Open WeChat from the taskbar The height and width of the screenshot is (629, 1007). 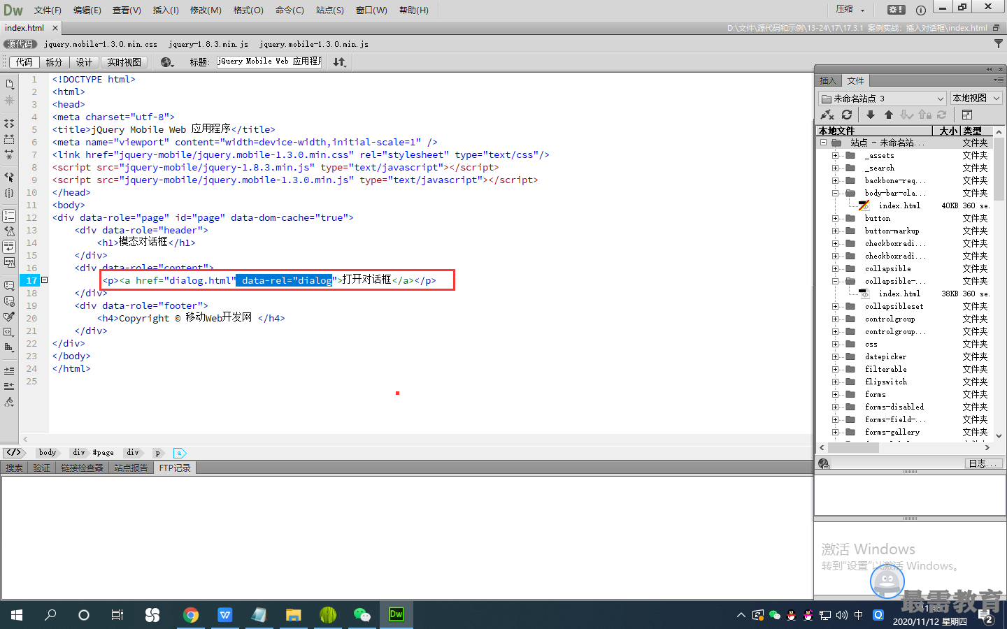point(362,615)
